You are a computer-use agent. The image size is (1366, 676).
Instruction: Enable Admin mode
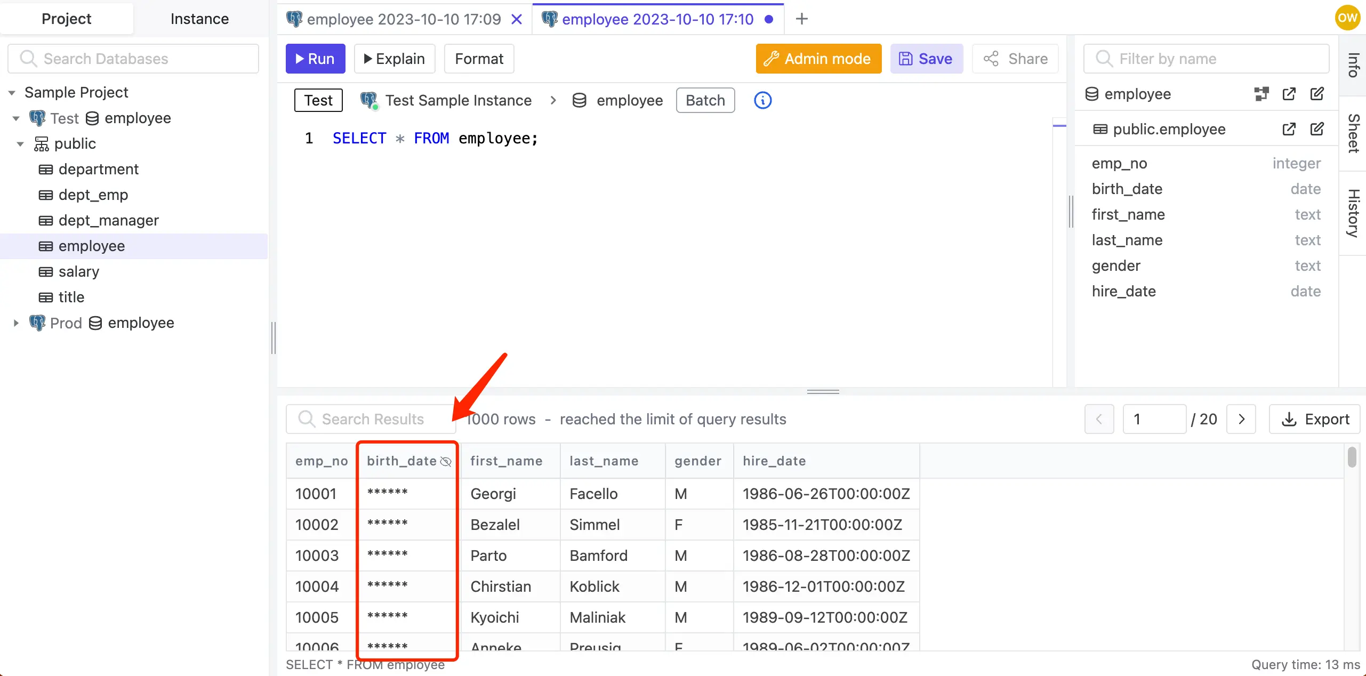(x=818, y=59)
